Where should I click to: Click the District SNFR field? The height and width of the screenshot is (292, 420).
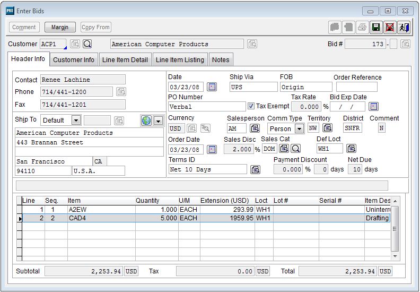pyautogui.click(x=353, y=128)
